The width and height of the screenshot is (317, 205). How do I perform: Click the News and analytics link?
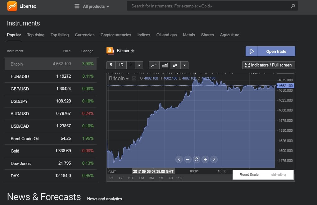coord(105,199)
